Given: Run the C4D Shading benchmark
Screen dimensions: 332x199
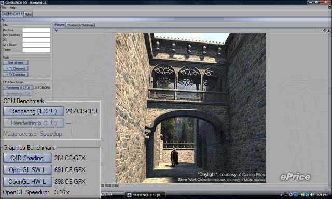Looking at the screenshot, I should (27, 158).
